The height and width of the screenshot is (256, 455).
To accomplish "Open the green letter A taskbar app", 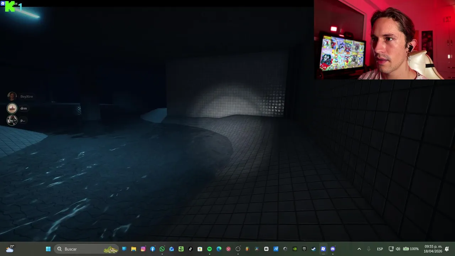I will [181, 249].
